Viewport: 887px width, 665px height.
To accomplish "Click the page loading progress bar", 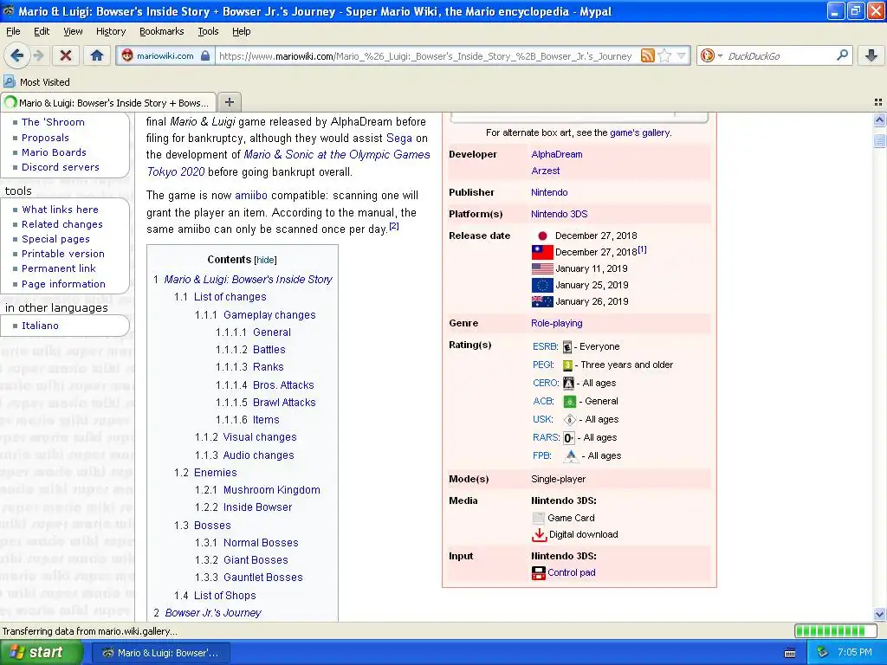I will (835, 631).
